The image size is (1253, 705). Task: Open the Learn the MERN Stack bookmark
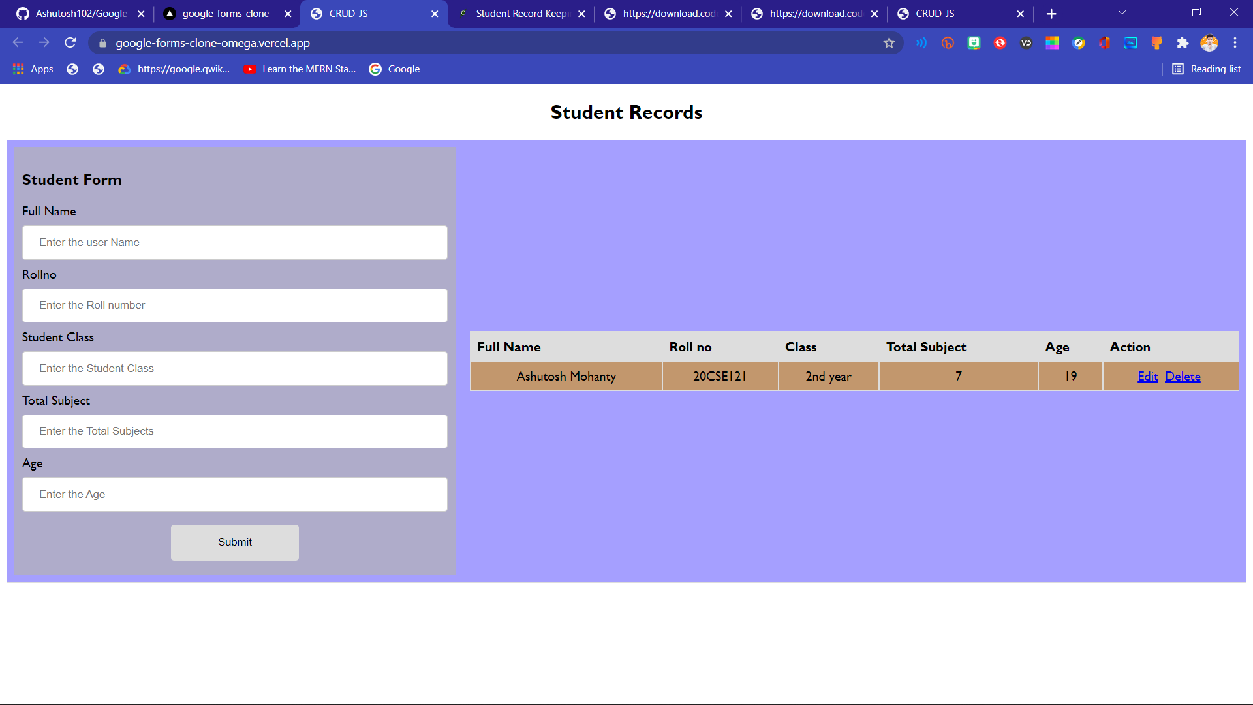click(x=300, y=69)
